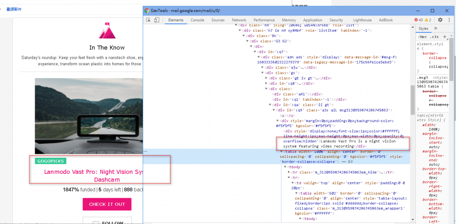Open the Memory tab
Viewport: 456px width, 224px height.
pos(289,20)
